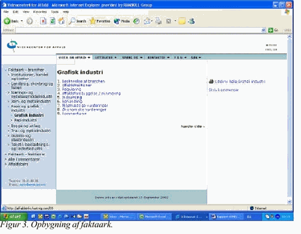This screenshot has width=301, height=234.
Task: Click the green Go button
Action: 273,30
